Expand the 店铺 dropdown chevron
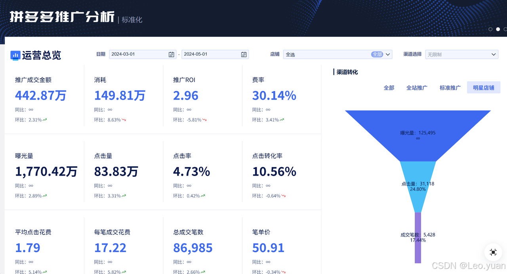This screenshot has height=274, width=507. (388, 54)
